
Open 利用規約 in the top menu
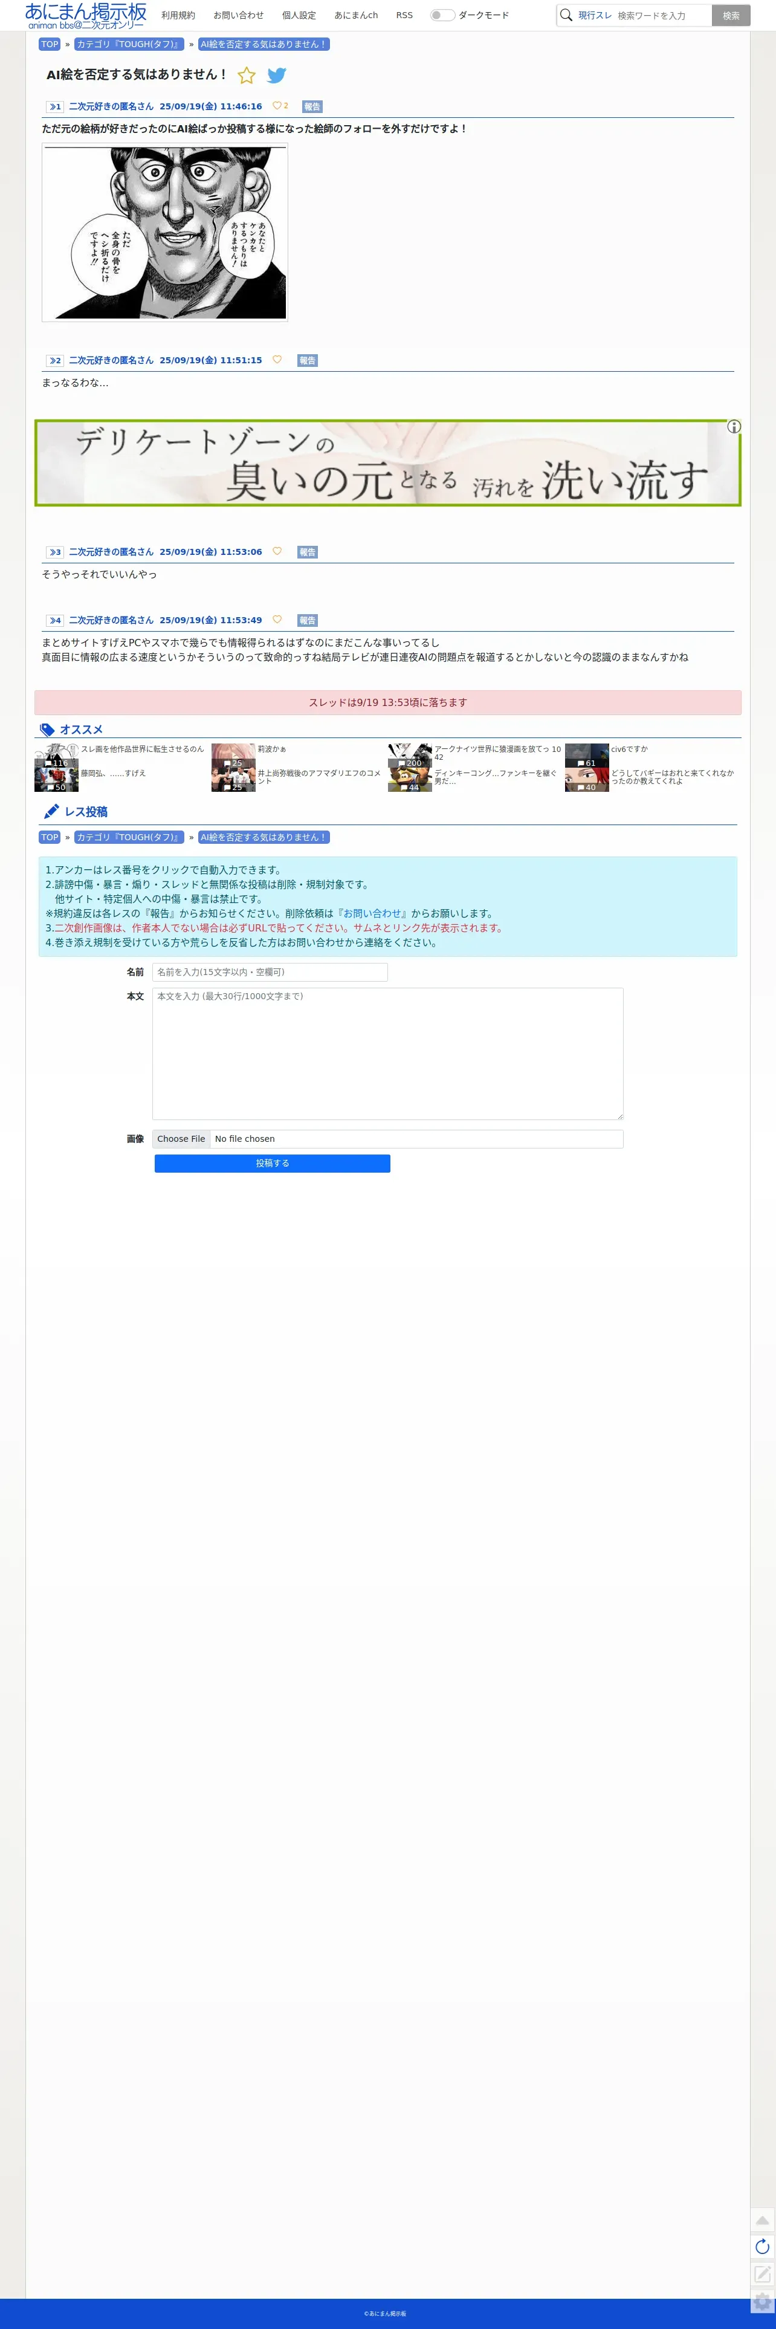tap(178, 15)
